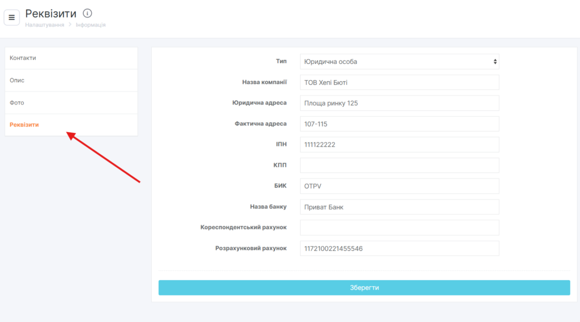Viewport: 580px width, 322px height.
Task: Click the Юридична адреса text field
Action: pyautogui.click(x=399, y=103)
